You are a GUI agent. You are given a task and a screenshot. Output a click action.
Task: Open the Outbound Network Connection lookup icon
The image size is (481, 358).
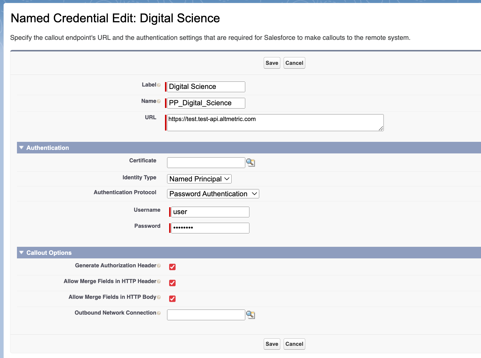click(x=251, y=315)
